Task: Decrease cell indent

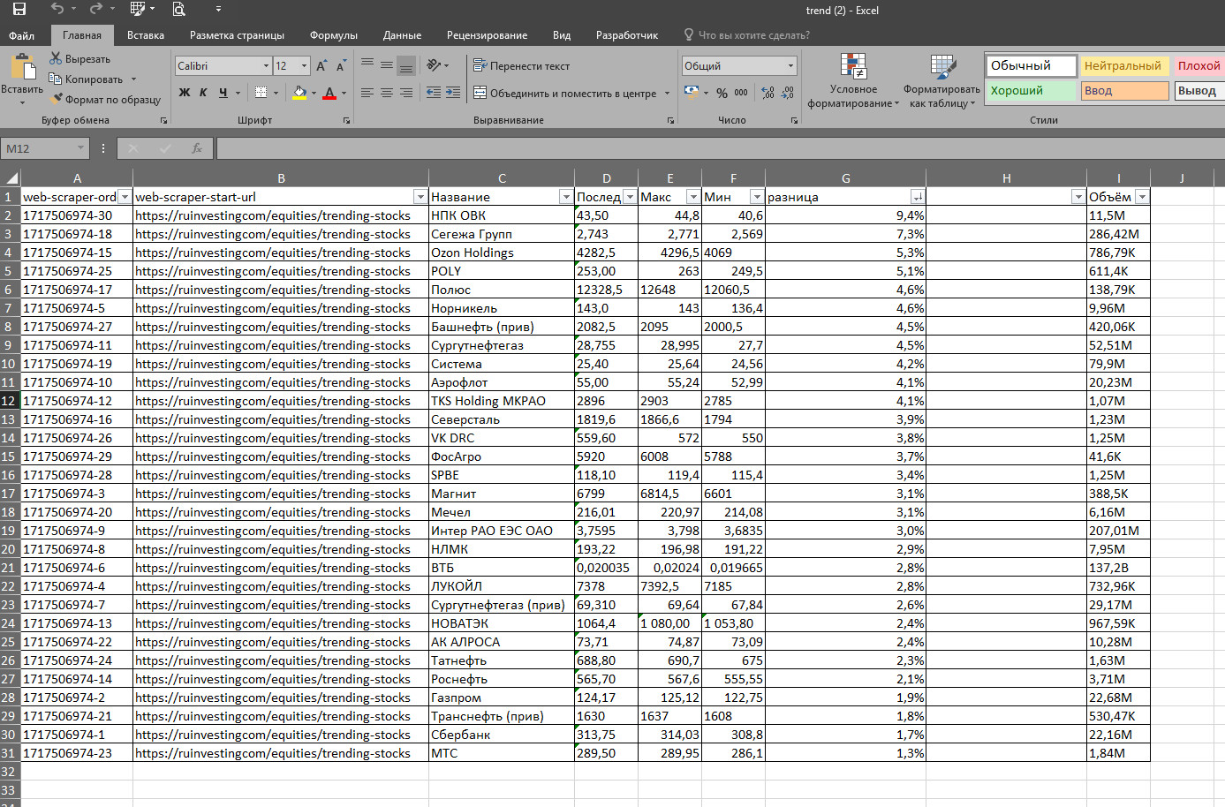Action: pyautogui.click(x=434, y=93)
